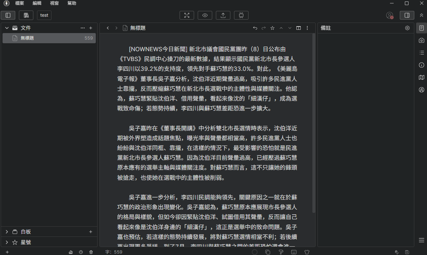This screenshot has width=427, height=255.
Task: Open document info panel icon
Action: point(422,65)
